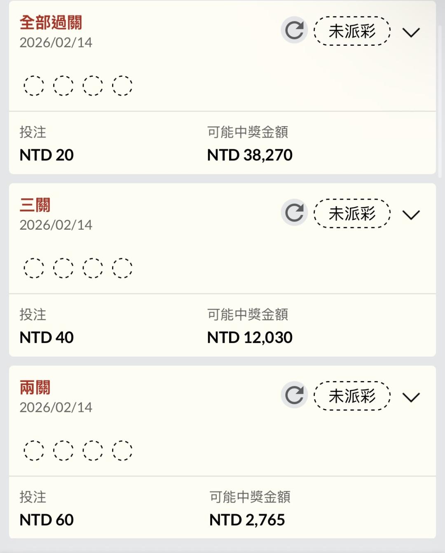The width and height of the screenshot is (445, 553).
Task: Refresh the 三關 bet status
Action: [x=294, y=213]
